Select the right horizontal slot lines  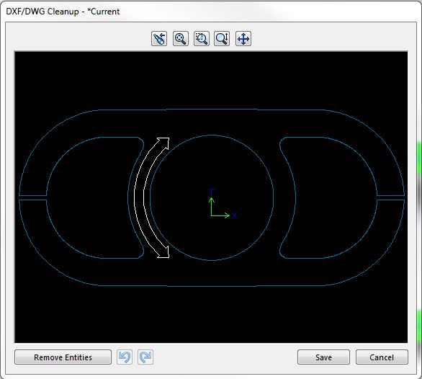[390, 197]
